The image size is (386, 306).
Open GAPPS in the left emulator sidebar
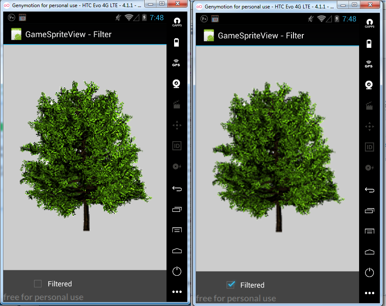tap(177, 22)
